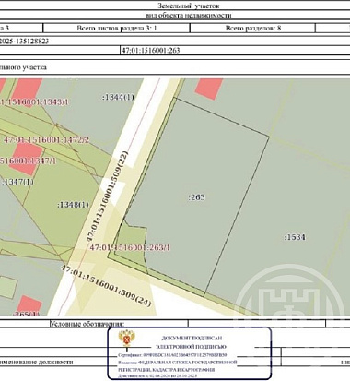Click the 'Условные обозначения' label
The height and width of the screenshot is (381, 350).
tap(87, 324)
